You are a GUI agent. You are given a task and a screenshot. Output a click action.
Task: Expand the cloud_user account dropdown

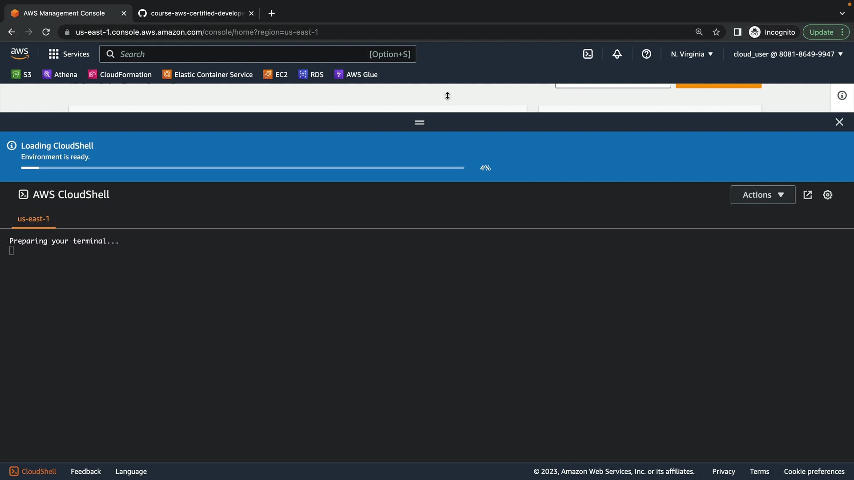pyautogui.click(x=788, y=54)
